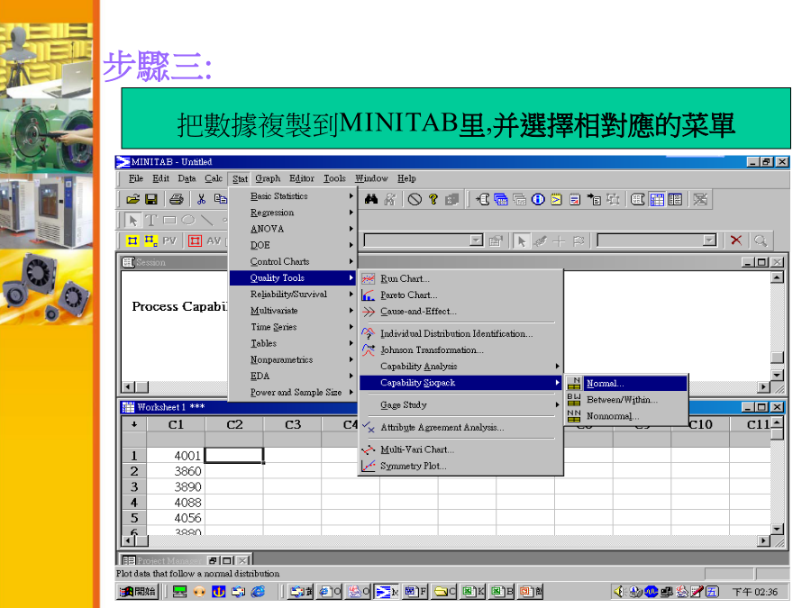811x608 pixels.
Task: Click the Start button on taskbar
Action: pos(137,592)
